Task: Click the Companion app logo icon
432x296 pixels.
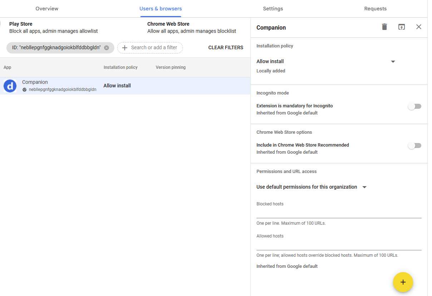Action: (10, 86)
